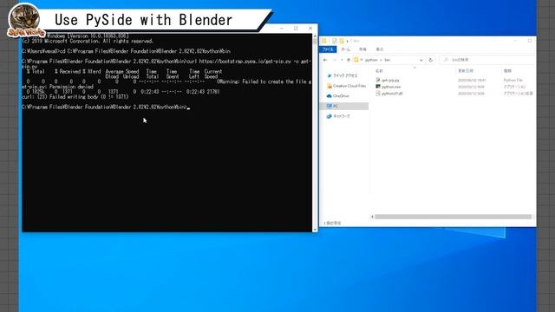Select the get-pip.py file
This screenshot has width=555, height=312.
(x=390, y=81)
